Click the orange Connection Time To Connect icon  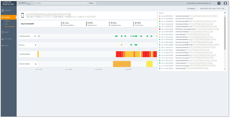tap(160, 19)
